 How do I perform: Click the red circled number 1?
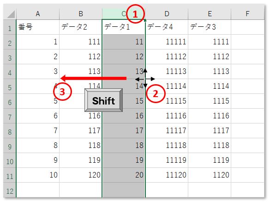click(135, 14)
